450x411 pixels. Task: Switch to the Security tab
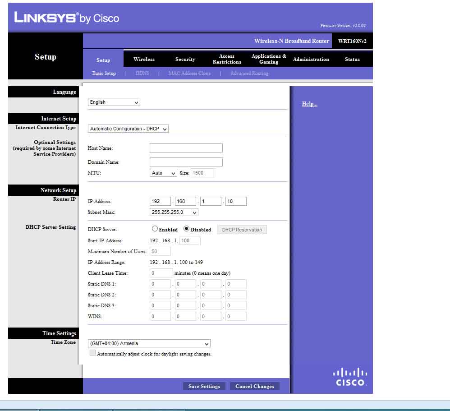pyautogui.click(x=185, y=59)
